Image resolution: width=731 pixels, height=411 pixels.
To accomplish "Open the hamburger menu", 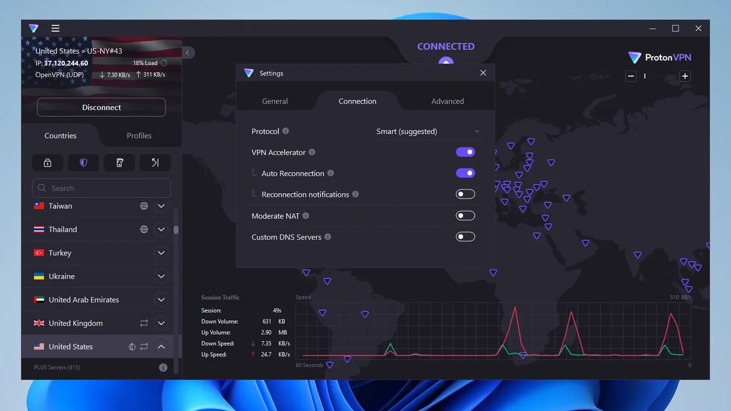I will [55, 28].
